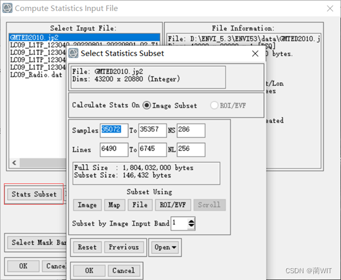Viewport: 341px width, 280px height.
Task: Open the Open dropdown menu
Action: coord(165,247)
